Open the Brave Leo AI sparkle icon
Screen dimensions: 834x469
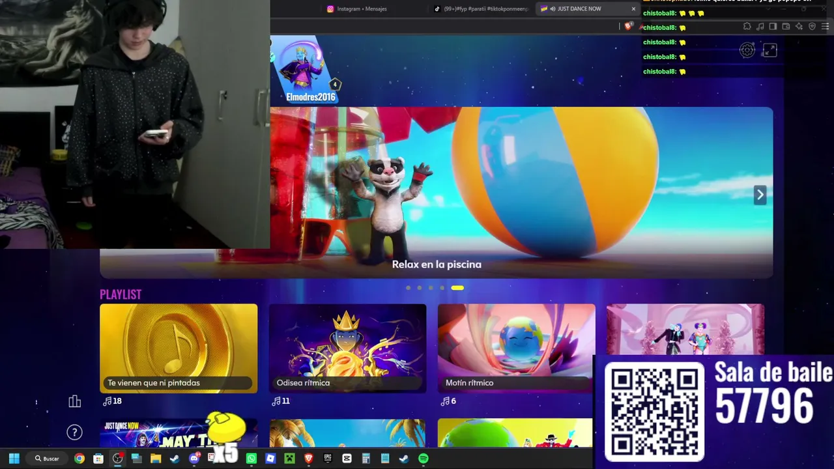(799, 27)
